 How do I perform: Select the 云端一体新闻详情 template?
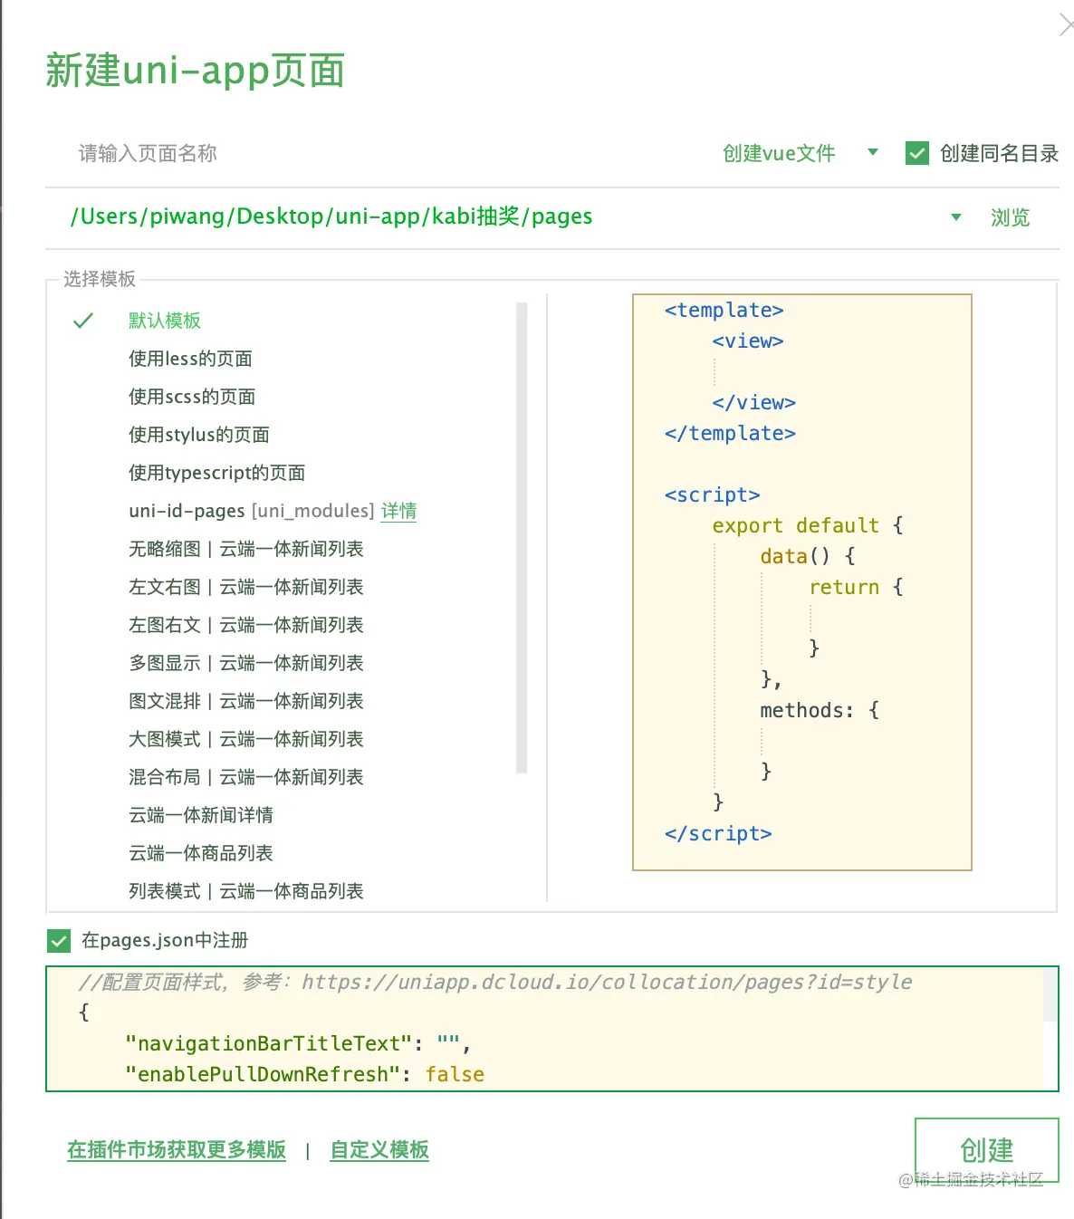click(x=201, y=815)
